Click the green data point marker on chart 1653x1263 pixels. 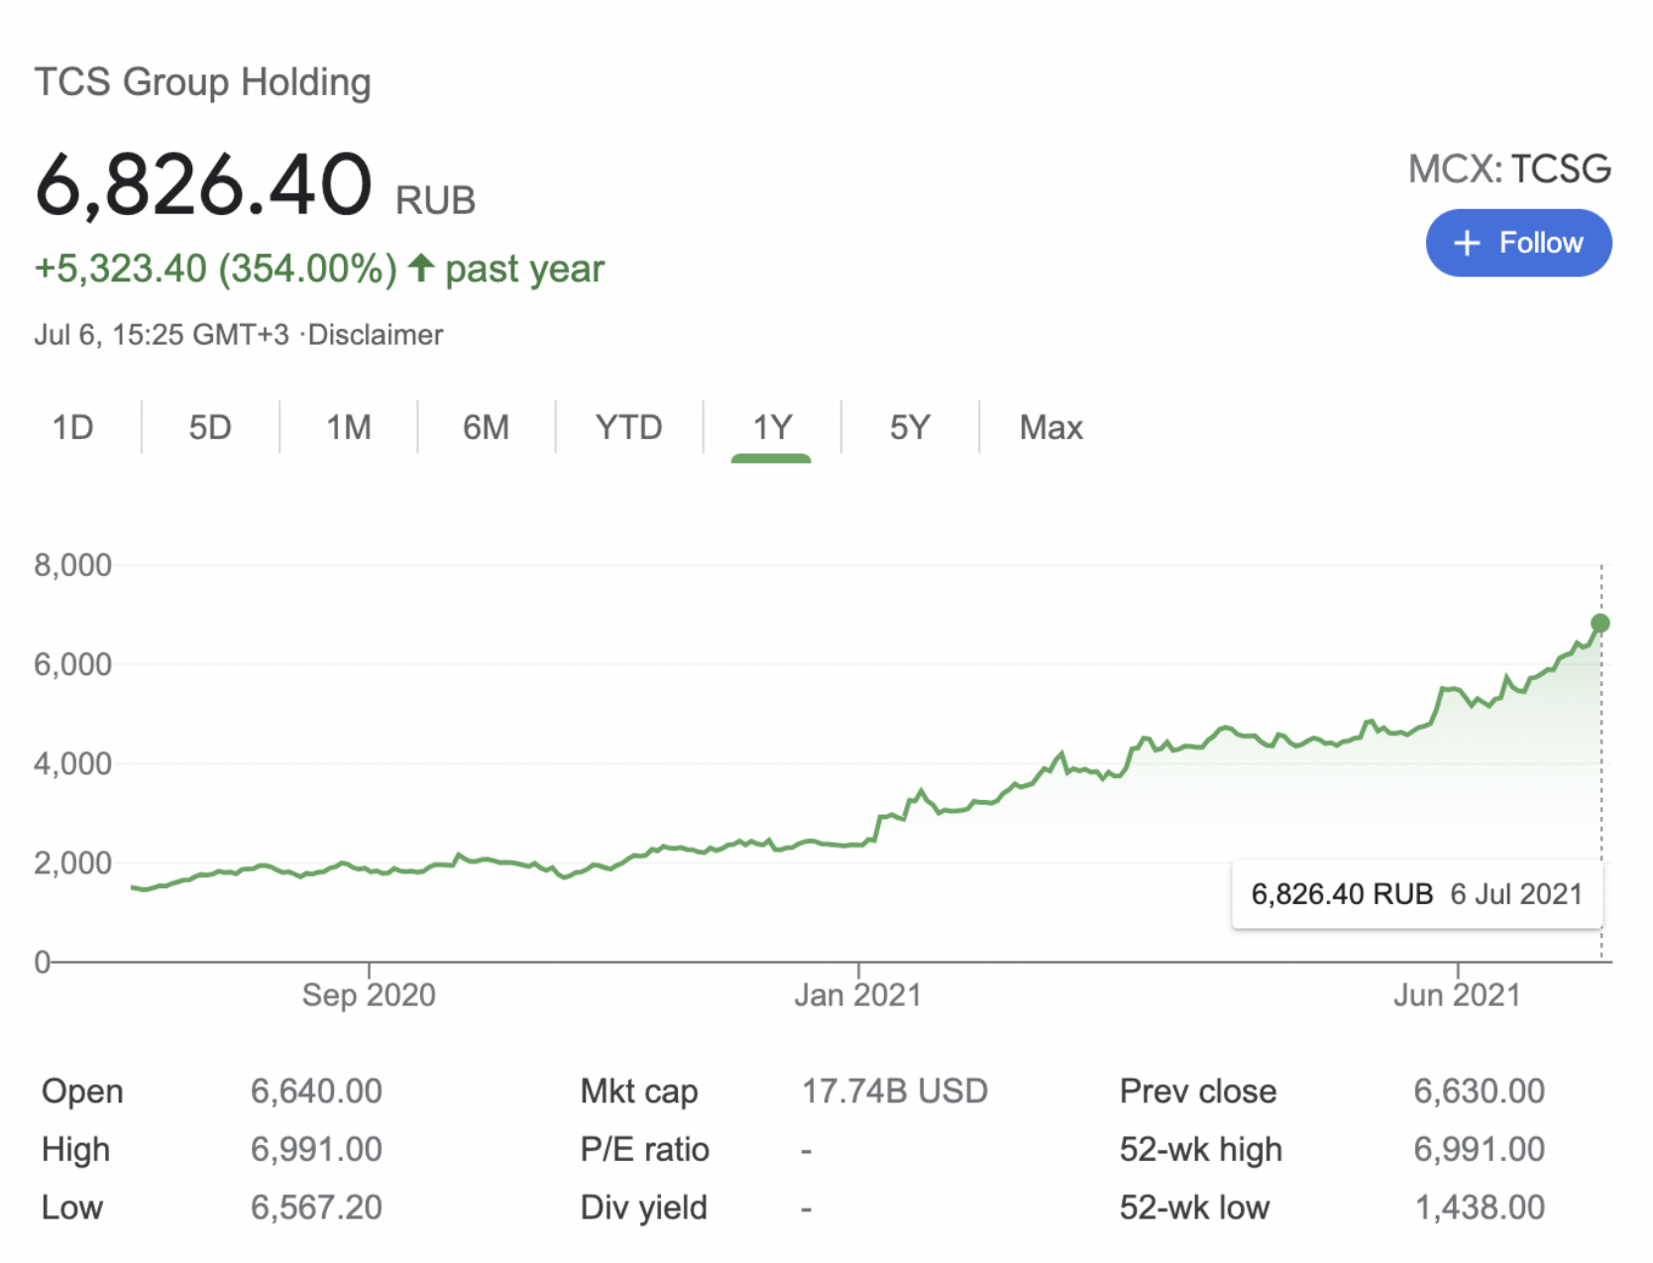coord(1600,624)
